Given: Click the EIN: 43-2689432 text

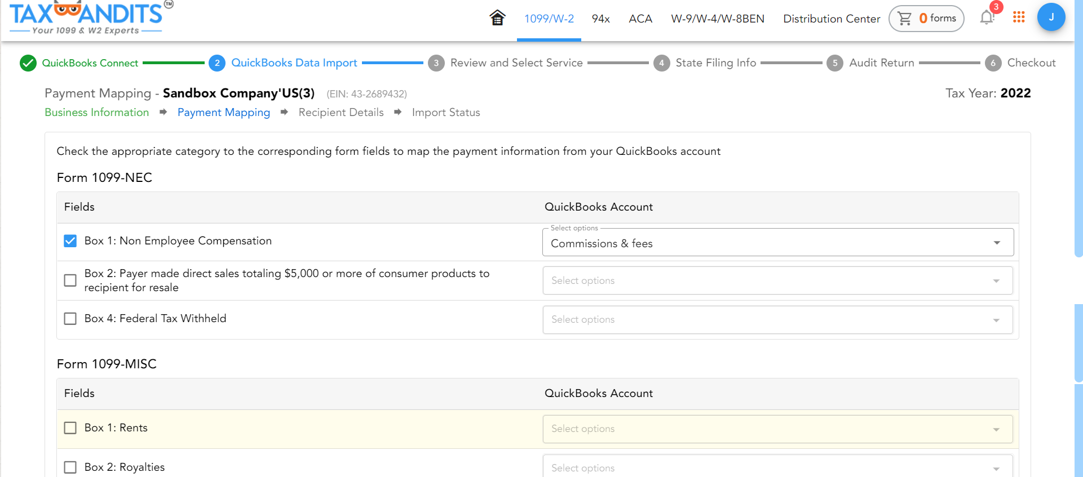Looking at the screenshot, I should [x=366, y=94].
